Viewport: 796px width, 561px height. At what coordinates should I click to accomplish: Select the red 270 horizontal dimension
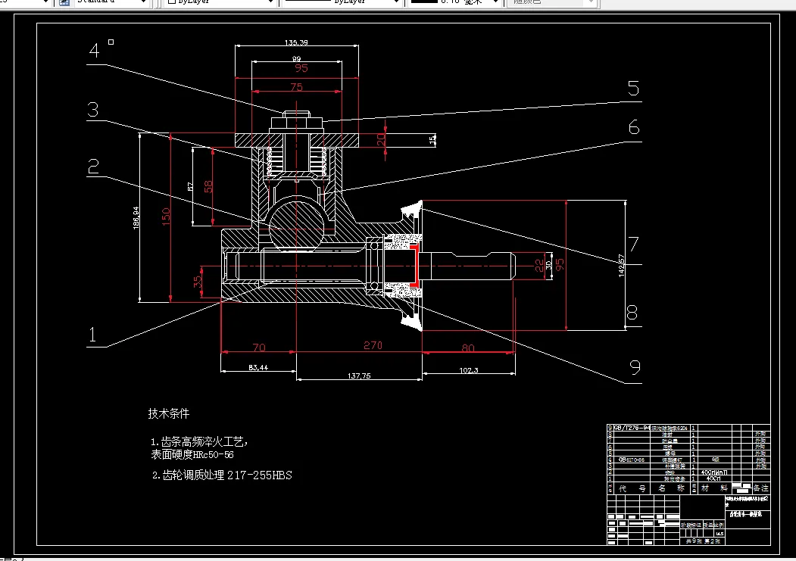click(373, 345)
